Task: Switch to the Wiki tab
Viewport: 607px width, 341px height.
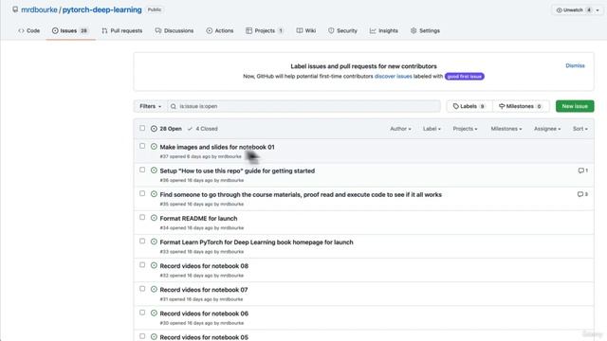Action: click(x=306, y=30)
